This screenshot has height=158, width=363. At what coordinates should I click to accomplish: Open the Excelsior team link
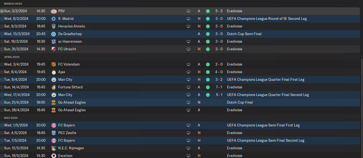click(x=66, y=156)
